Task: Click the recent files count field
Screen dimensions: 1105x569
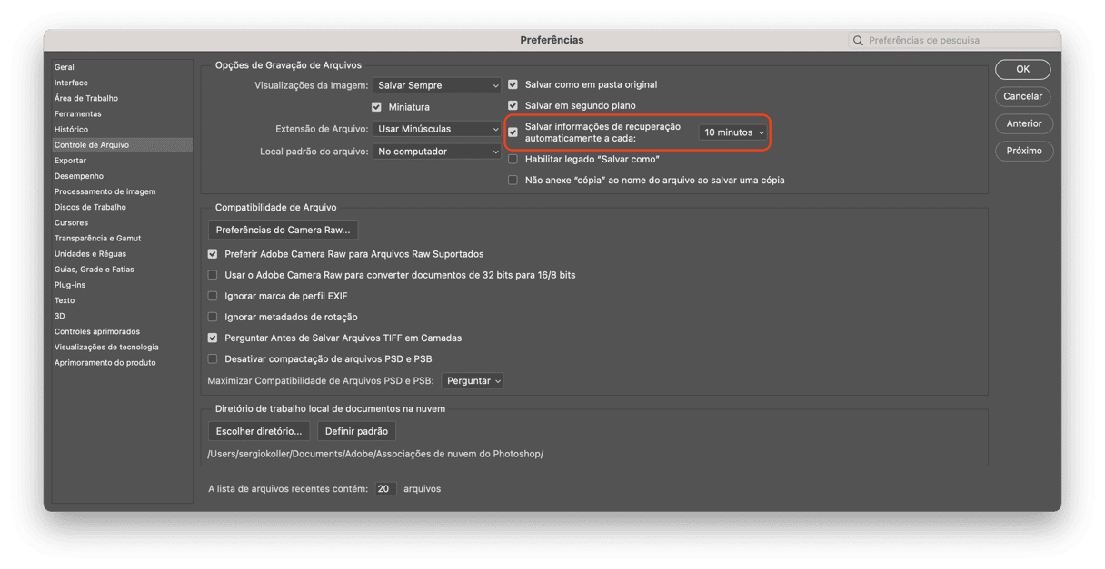Action: (x=385, y=488)
